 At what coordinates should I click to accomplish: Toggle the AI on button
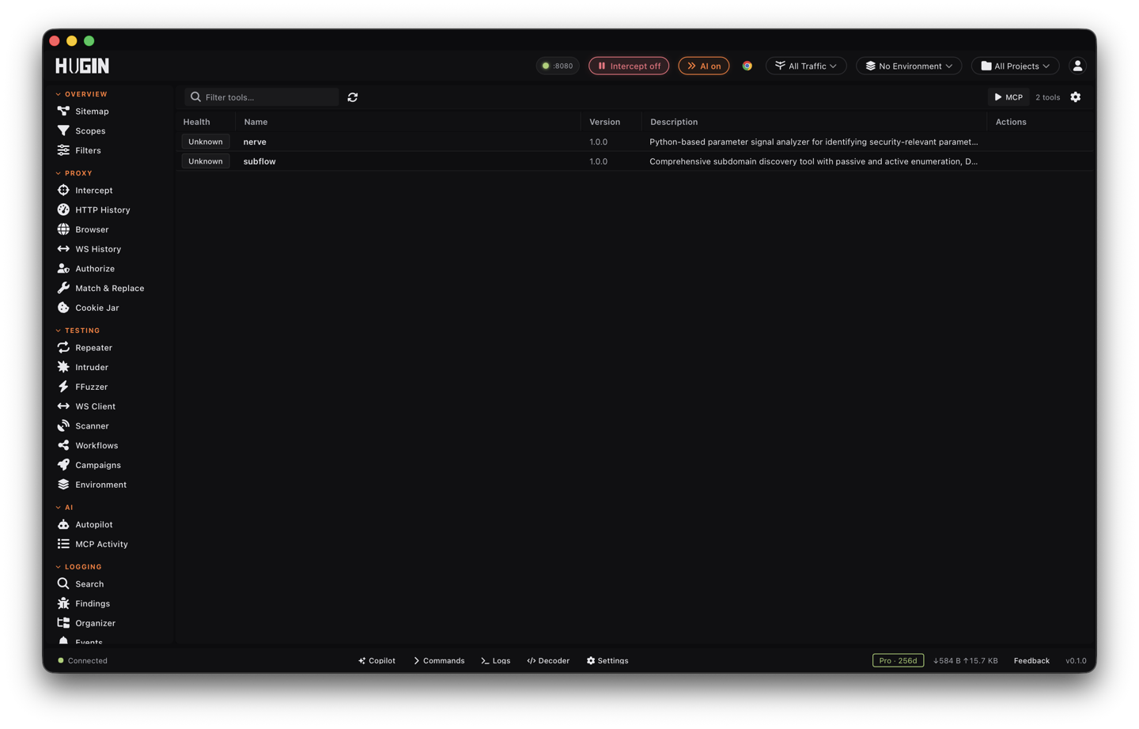(x=704, y=66)
